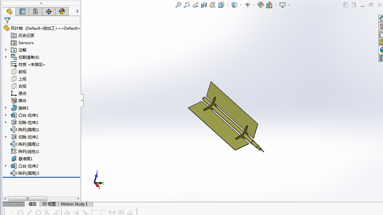Switch to the 3D 视图 tab
The height and width of the screenshot is (215, 383).
49,204
